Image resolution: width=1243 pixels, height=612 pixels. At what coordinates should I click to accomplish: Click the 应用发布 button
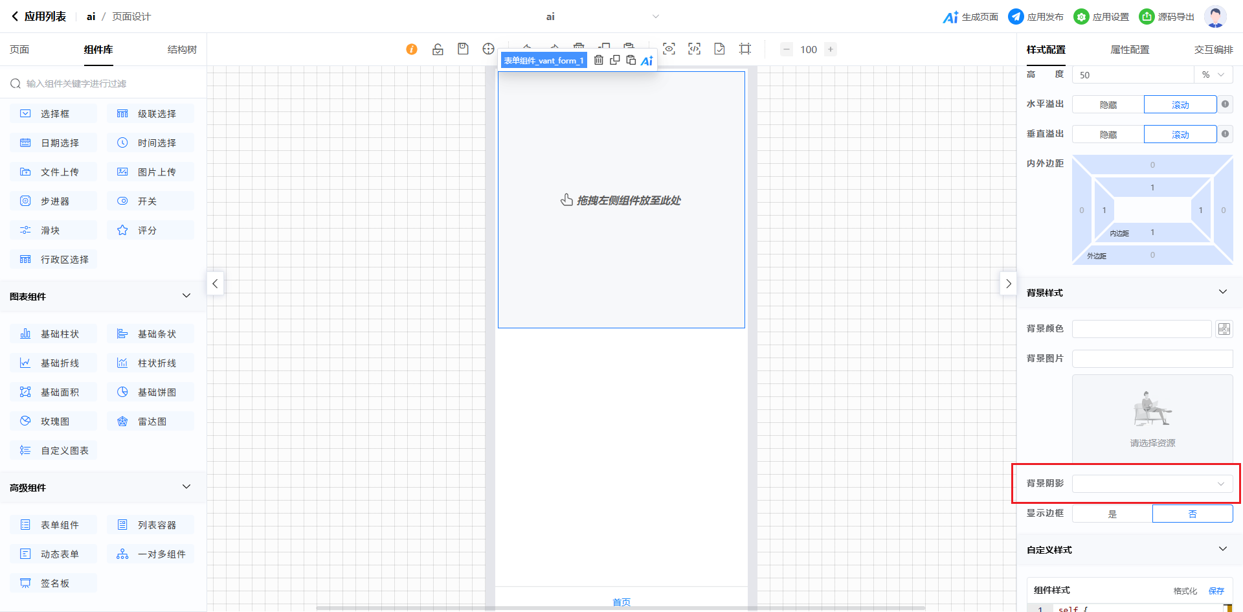1036,17
